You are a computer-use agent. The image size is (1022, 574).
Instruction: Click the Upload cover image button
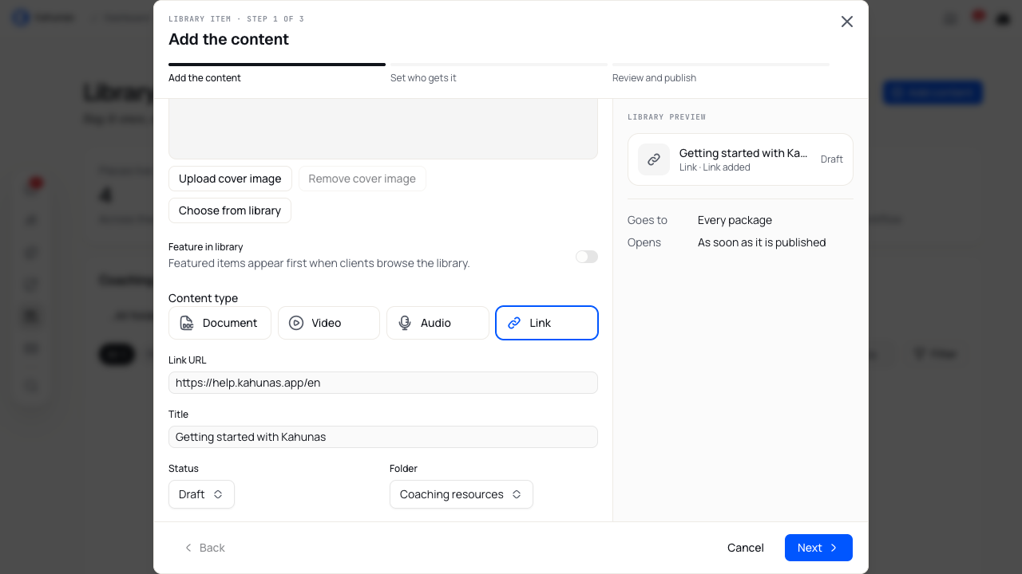pyautogui.click(x=230, y=179)
